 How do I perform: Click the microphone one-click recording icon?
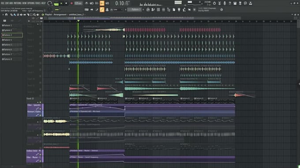pos(225,3)
